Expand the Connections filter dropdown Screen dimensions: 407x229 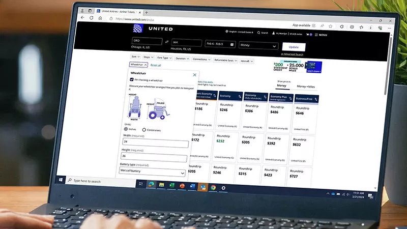pyautogui.click(x=201, y=60)
